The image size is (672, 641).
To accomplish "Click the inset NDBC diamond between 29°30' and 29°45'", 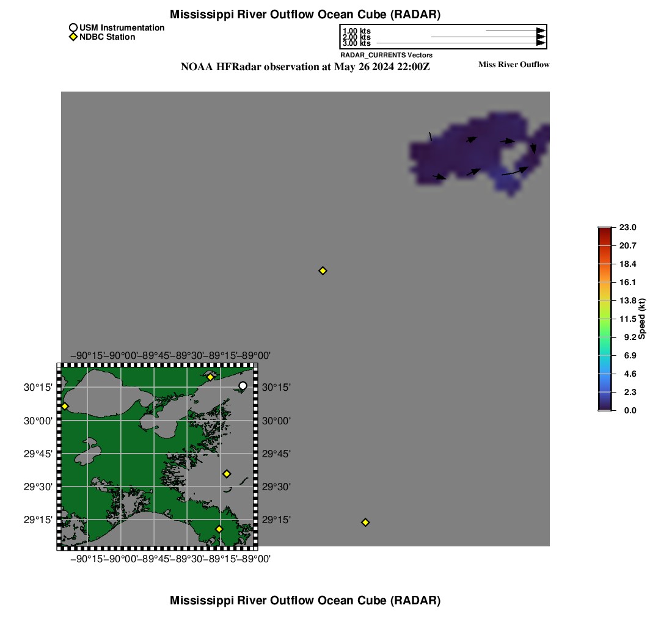I will coord(227,474).
